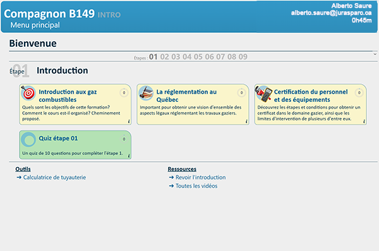This screenshot has width=379, height=251.
Task: Click arrow icon beside Calculatrice de tuyauterie
Action: tap(19, 178)
